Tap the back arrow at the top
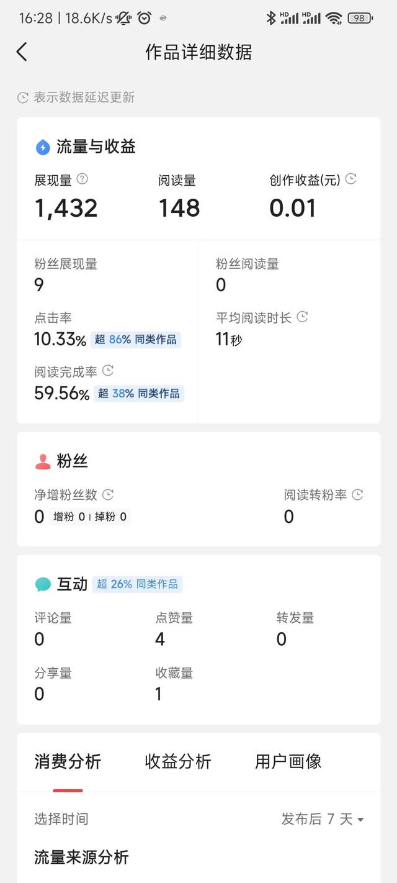 click(x=22, y=52)
